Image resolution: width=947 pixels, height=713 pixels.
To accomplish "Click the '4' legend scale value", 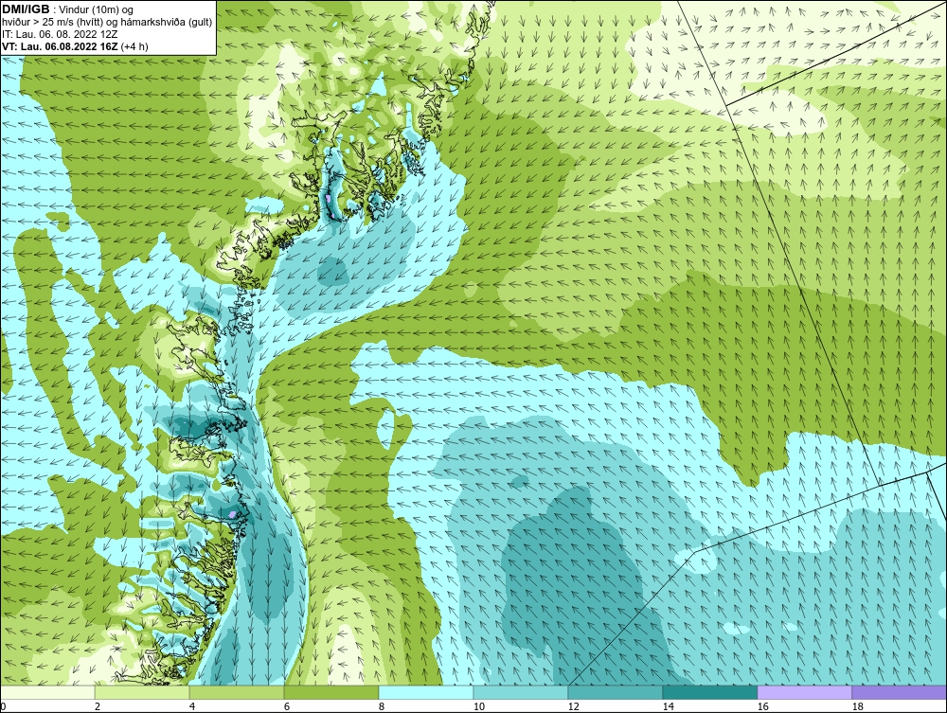I will (192, 706).
